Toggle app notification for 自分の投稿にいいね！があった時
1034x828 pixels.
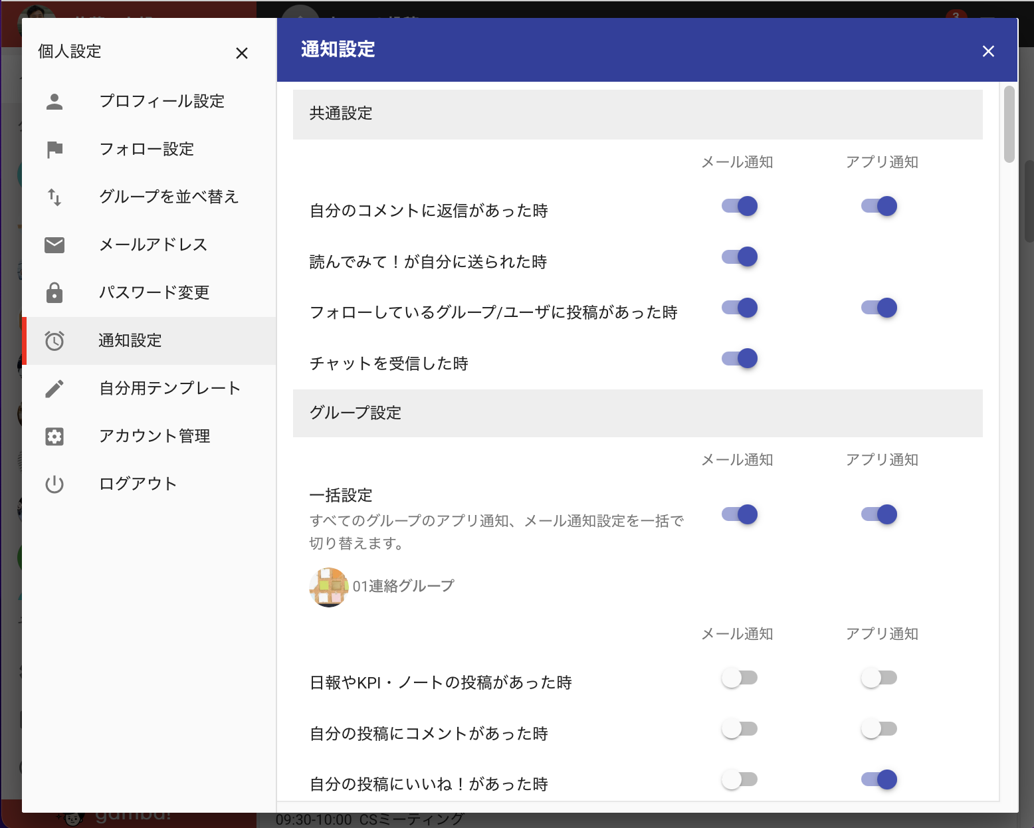879,779
